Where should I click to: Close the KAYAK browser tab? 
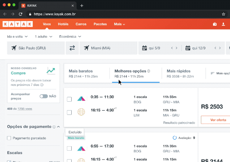pyautogui.click(x=72, y=6)
